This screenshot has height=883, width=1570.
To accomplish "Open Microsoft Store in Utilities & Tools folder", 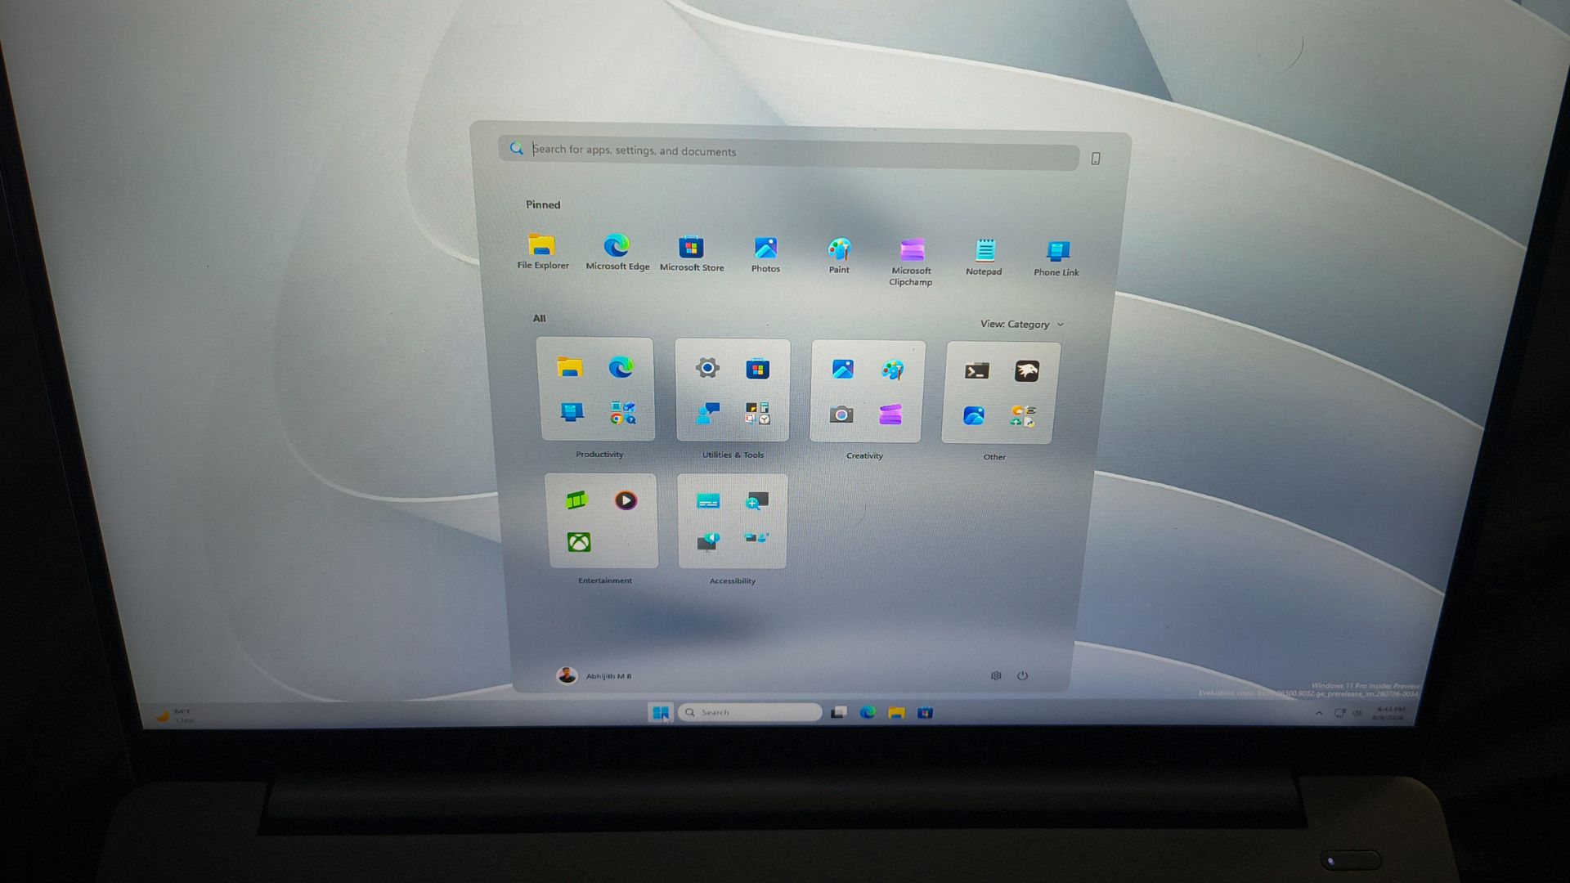I will coord(757,370).
